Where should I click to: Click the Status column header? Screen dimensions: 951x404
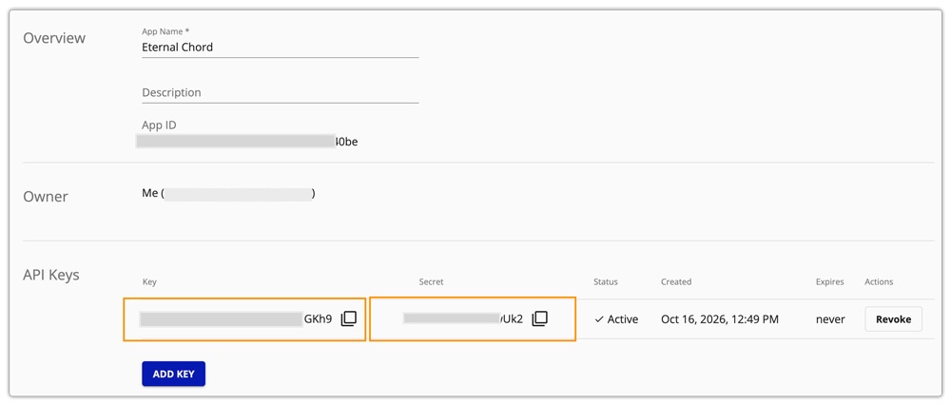point(606,282)
